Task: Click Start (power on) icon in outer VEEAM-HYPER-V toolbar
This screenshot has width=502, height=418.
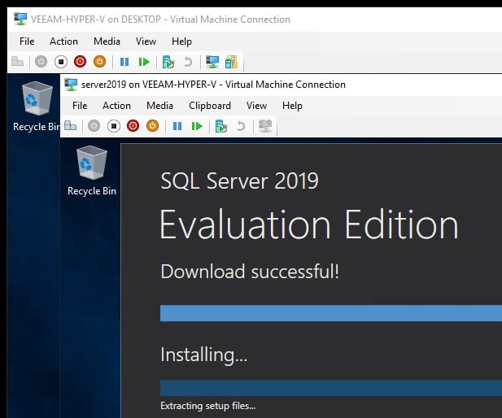Action: pos(41,62)
